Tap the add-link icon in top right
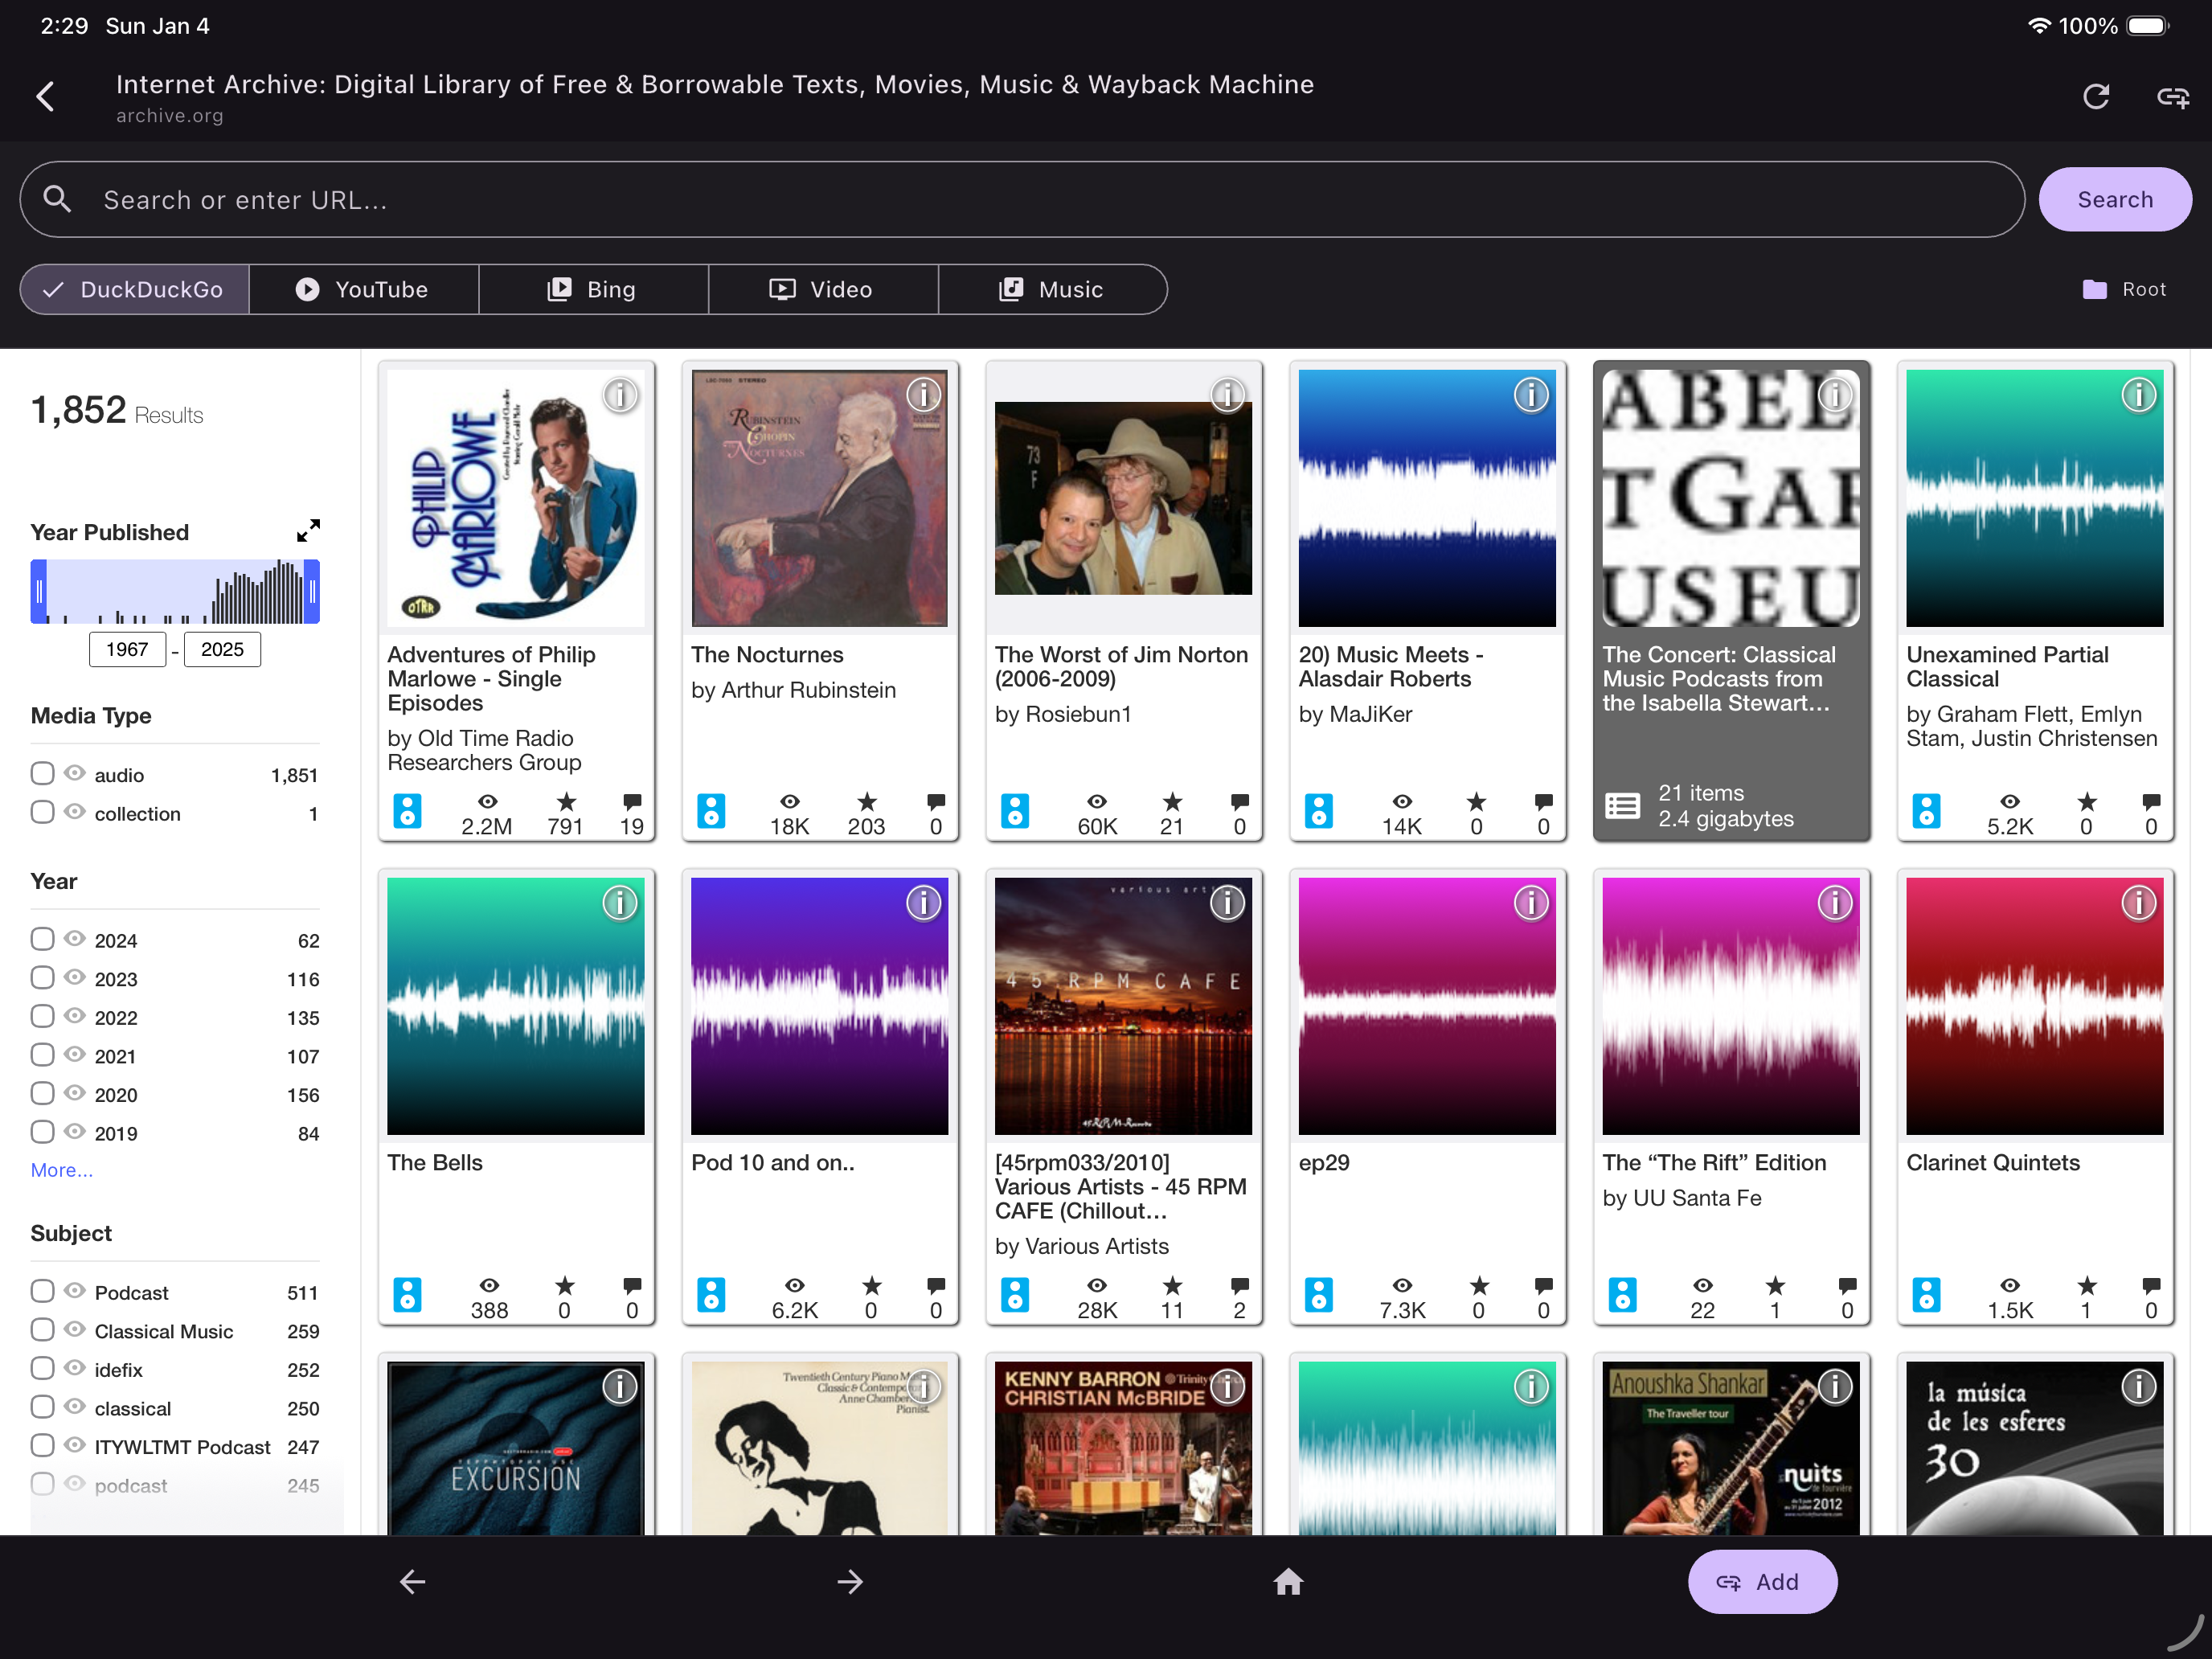Viewport: 2212px width, 1659px height. [x=2172, y=97]
